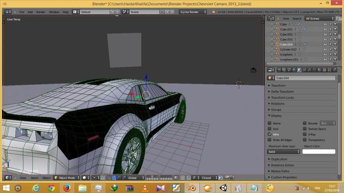
Task: Open the Windows Start button
Action: 6,188
